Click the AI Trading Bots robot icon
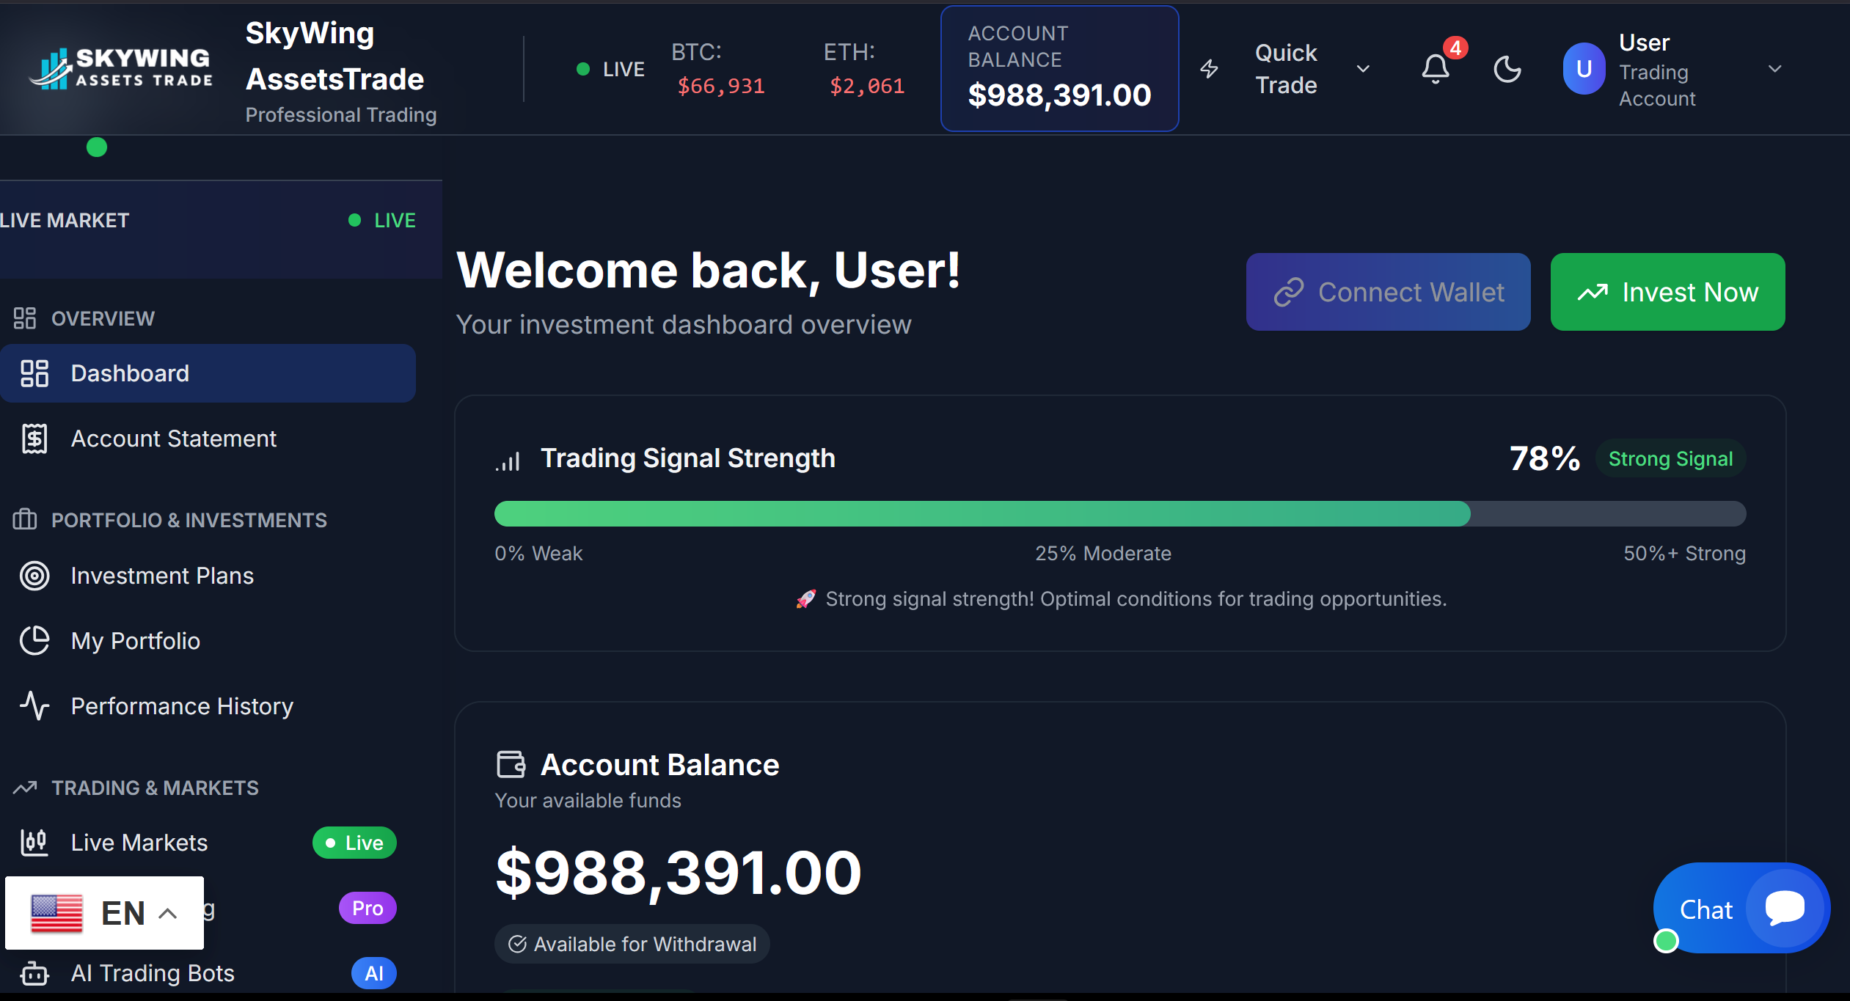Screen dimensions: 1850x1001 pyautogui.click(x=34, y=973)
